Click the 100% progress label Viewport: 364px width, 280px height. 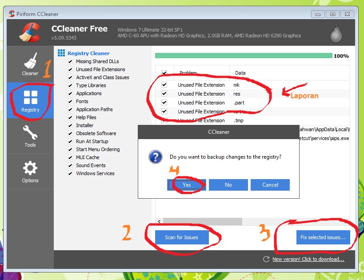coord(341,56)
